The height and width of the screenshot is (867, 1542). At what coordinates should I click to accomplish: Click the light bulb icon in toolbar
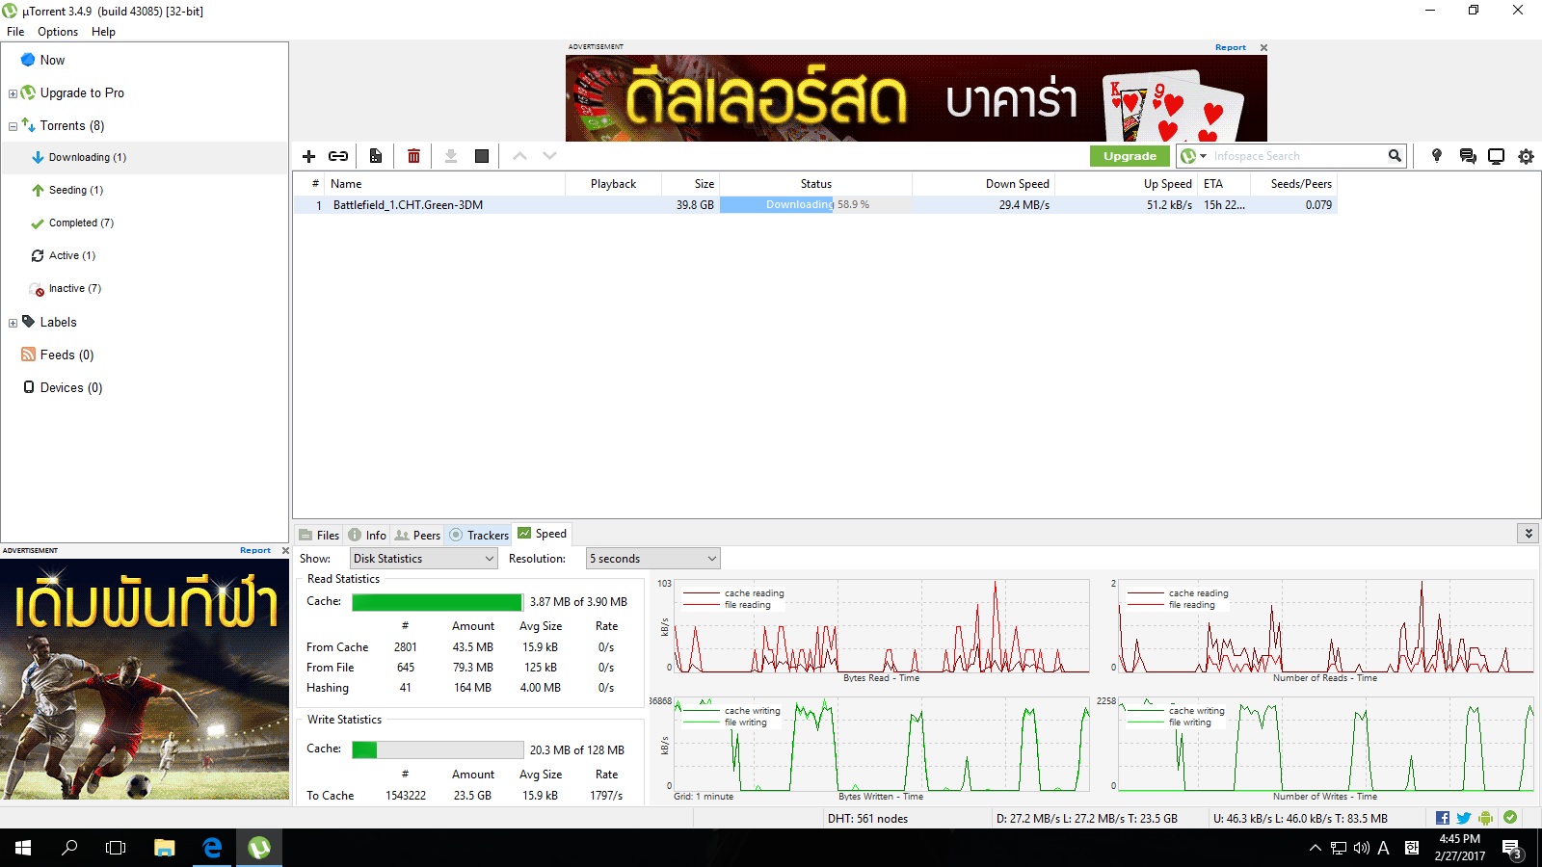pyautogui.click(x=1437, y=156)
